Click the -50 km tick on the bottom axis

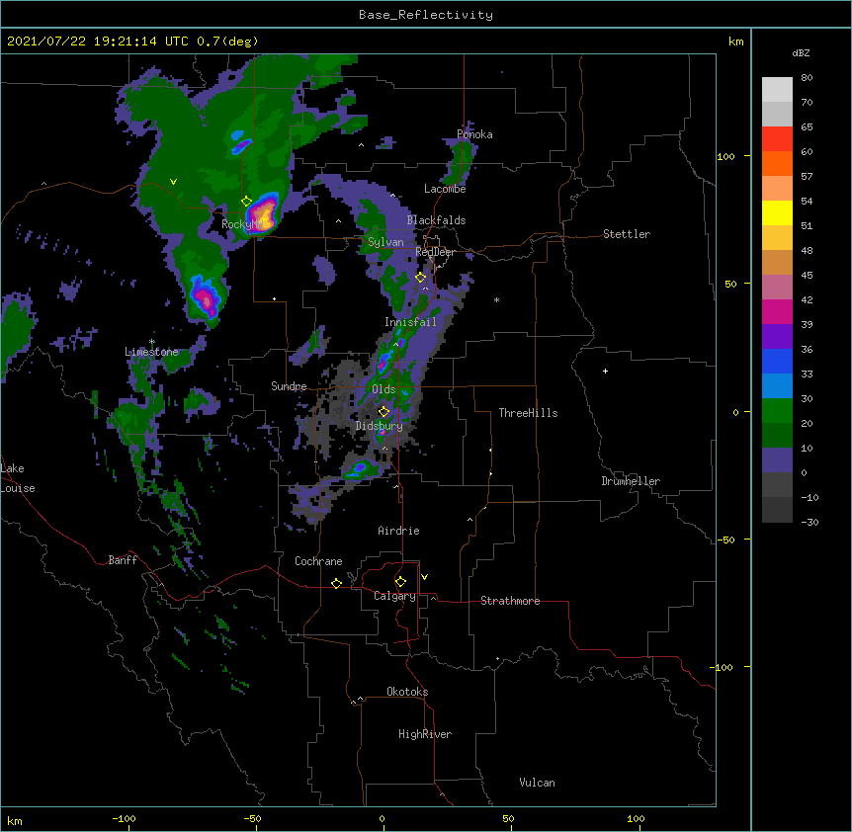(253, 818)
